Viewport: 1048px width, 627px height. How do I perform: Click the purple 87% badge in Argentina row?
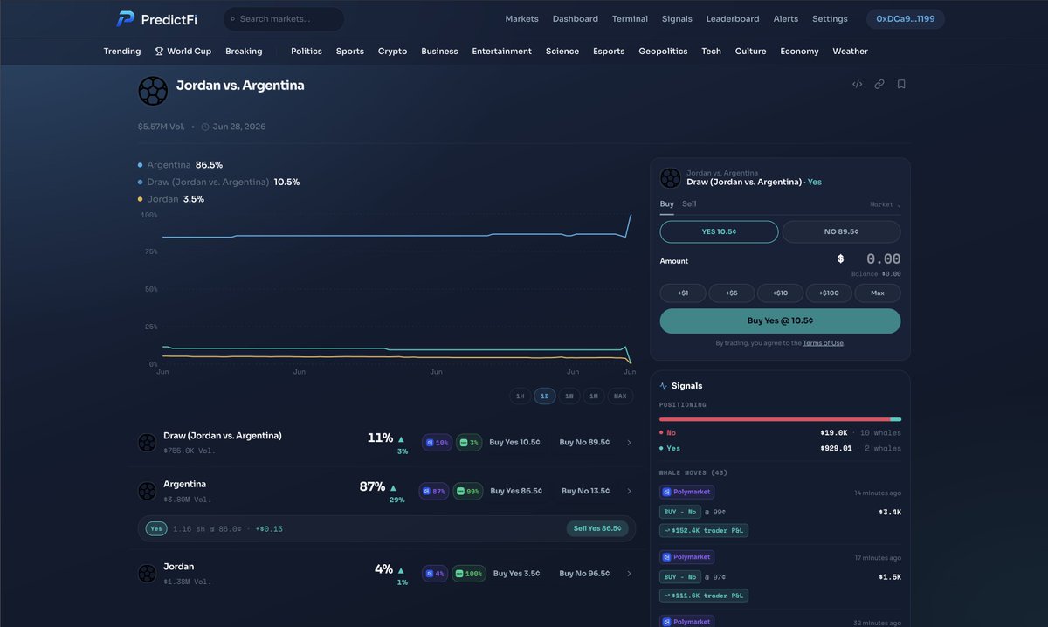(x=433, y=491)
